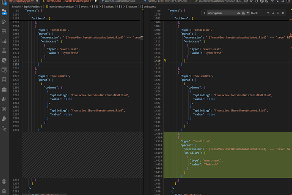This screenshot has height=195, width=292.
Task: Open the Testing flask view
Action: coord(4,51)
